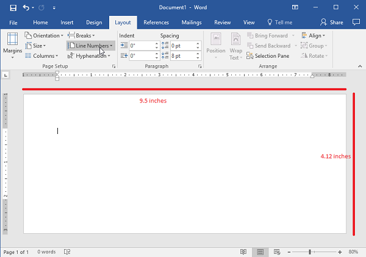Open the Margins button in Page Setup
This screenshot has height=257, width=366.
point(12,45)
